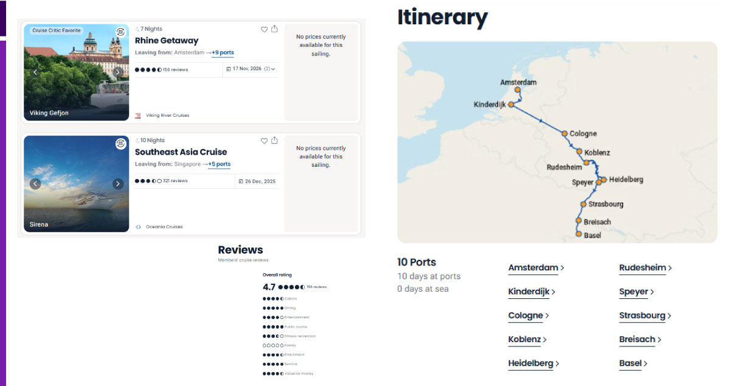Click the Cologne marker on the map
The width and height of the screenshot is (731, 386).
564,133
